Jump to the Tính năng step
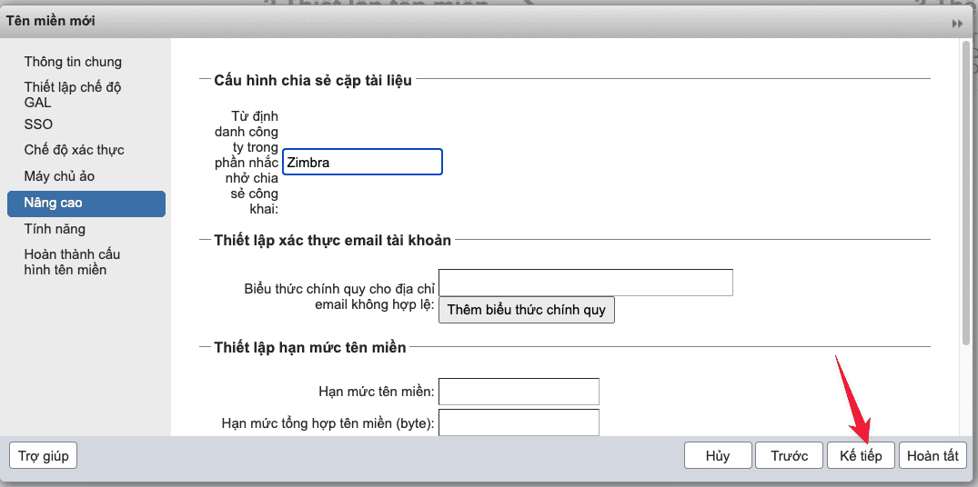Image resolution: width=978 pixels, height=487 pixels. click(x=55, y=229)
